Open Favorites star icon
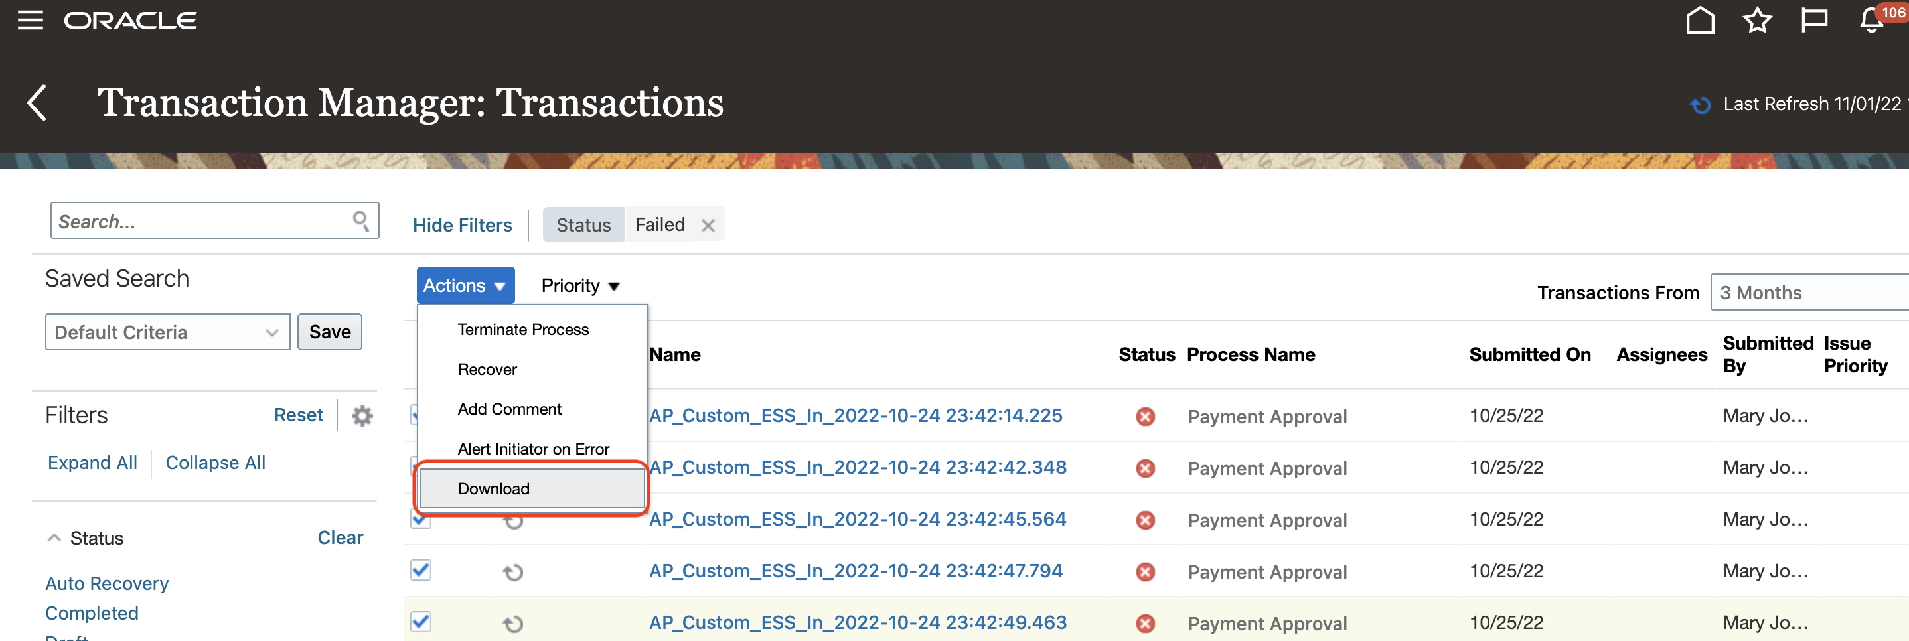1909x641 pixels. [1756, 20]
